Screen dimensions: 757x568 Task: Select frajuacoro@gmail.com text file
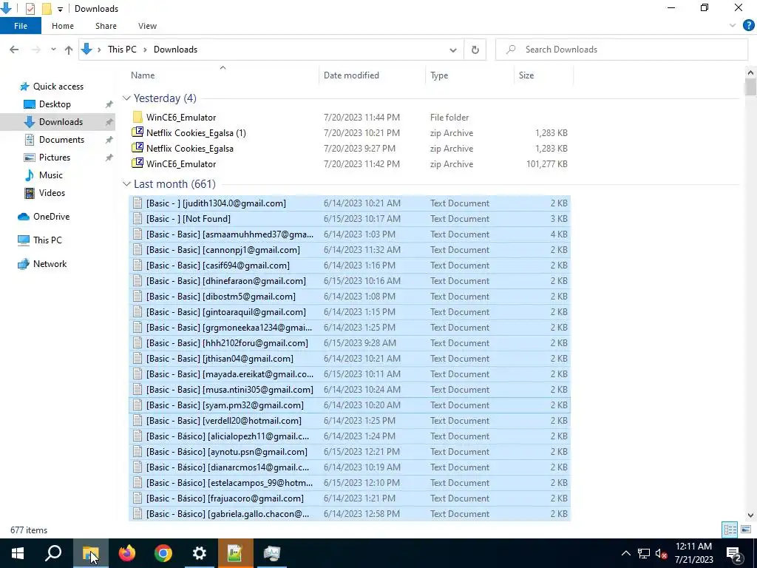click(x=350, y=498)
